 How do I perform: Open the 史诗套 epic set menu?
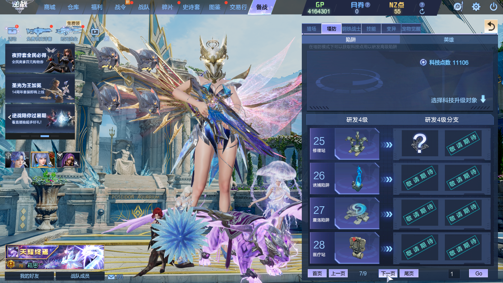[191, 7]
